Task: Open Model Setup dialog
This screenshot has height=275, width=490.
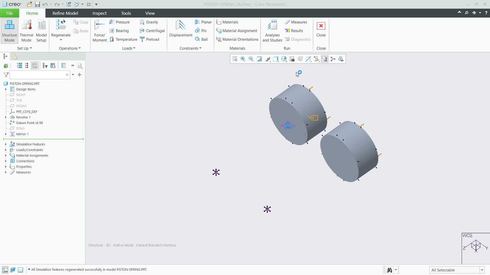Action: click(x=41, y=31)
